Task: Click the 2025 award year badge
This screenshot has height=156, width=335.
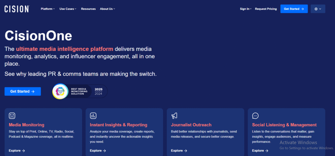Action: click(x=98, y=89)
